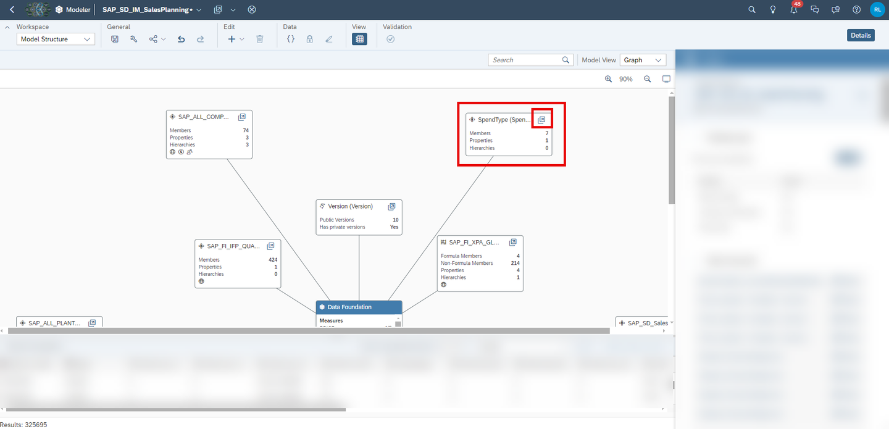Click the 90% zoom level value
Image resolution: width=889 pixels, height=429 pixels.
tap(626, 79)
